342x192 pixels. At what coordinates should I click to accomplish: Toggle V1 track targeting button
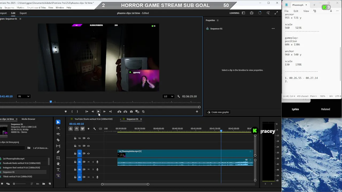(79, 153)
